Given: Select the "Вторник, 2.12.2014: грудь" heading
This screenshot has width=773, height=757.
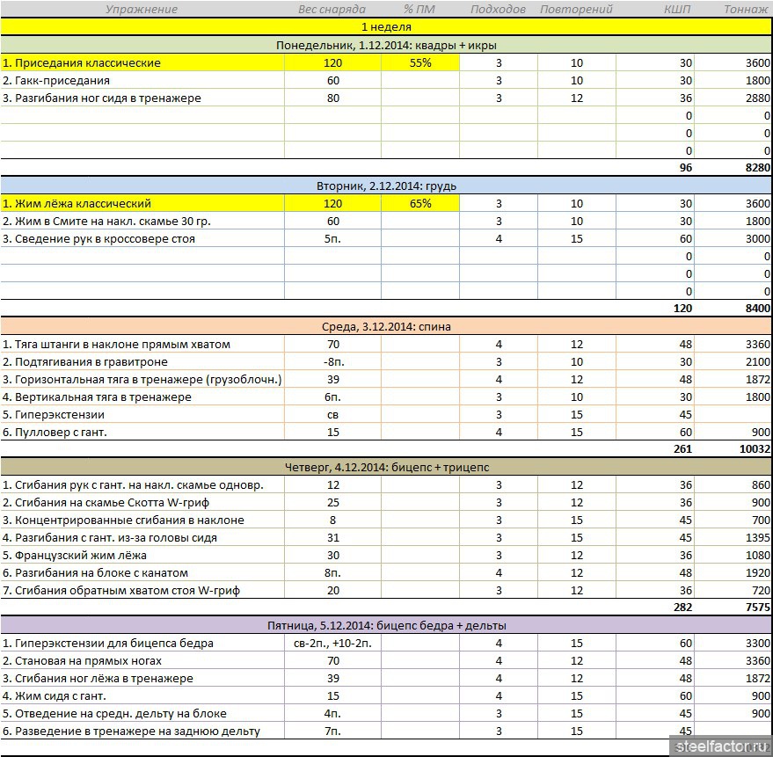Looking at the screenshot, I should point(387,186).
